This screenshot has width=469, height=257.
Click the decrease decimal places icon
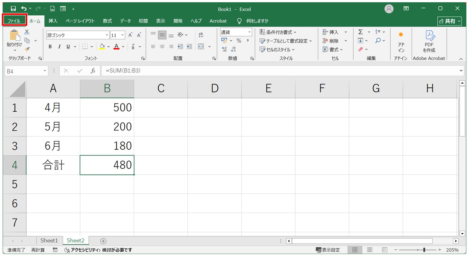[x=233, y=49]
